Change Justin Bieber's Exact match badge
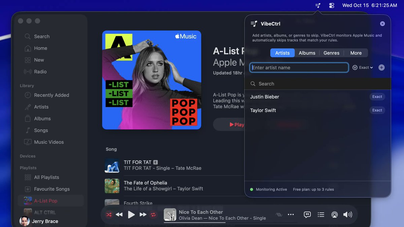Image resolution: width=404 pixels, height=227 pixels. (x=377, y=97)
